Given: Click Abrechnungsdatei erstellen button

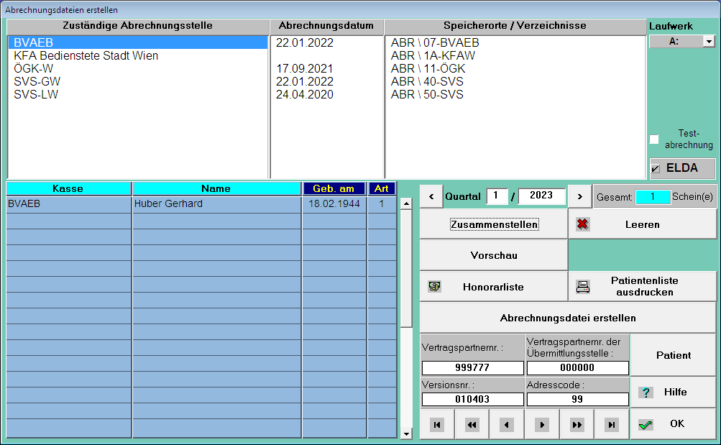Looking at the screenshot, I should [x=567, y=318].
